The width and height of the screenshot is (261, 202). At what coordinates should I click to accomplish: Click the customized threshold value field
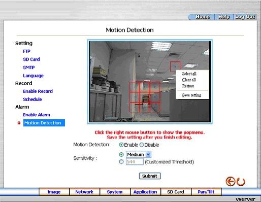[x=135, y=162]
